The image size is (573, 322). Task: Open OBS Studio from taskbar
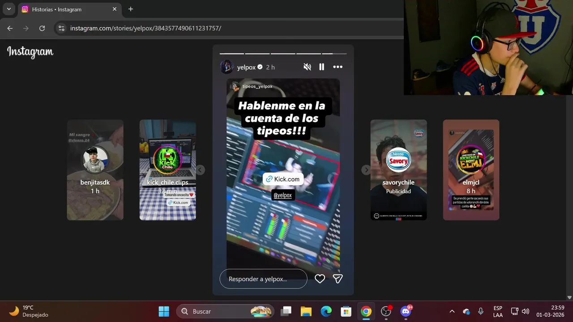tap(386, 311)
